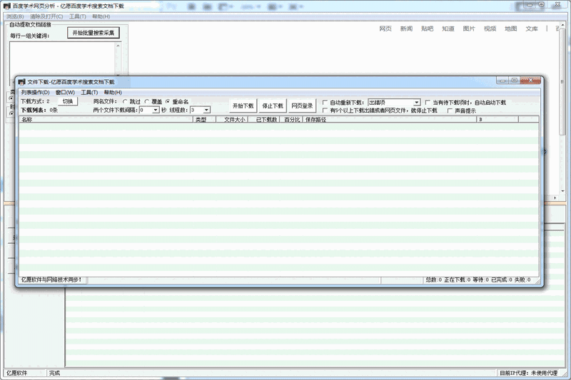571x380 pixels.
Task: Select the 跳过 (skip) radio option
Action: [x=126, y=102]
